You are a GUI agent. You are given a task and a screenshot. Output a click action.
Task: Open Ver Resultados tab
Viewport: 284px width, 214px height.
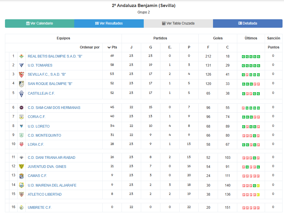[x=109, y=23]
